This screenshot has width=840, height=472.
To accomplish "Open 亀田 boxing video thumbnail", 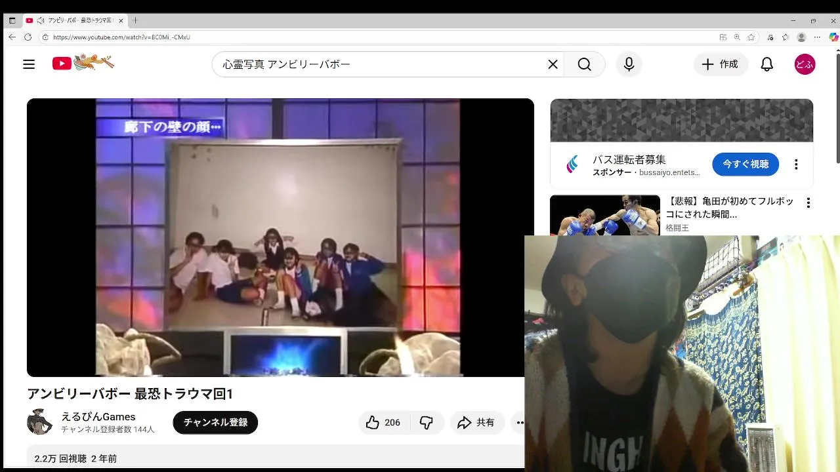I will point(605,215).
